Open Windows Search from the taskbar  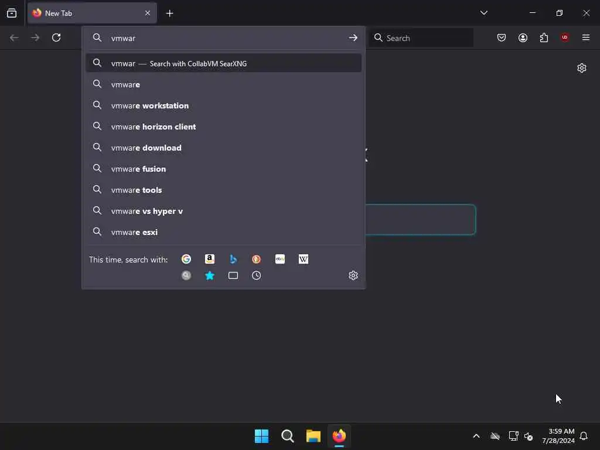[x=287, y=436]
